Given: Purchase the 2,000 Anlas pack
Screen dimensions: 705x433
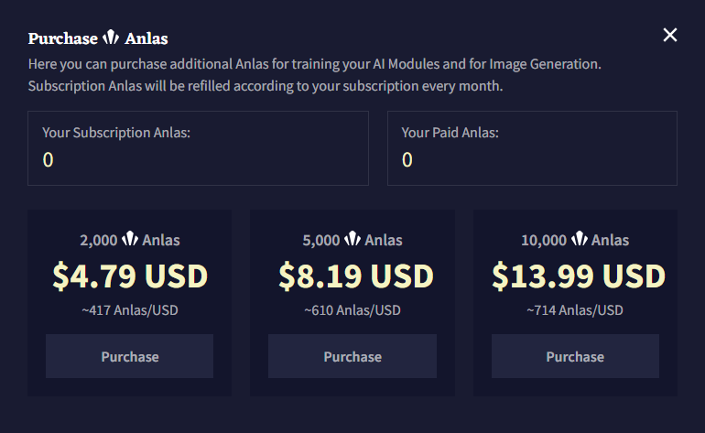Looking at the screenshot, I should coord(129,356).
